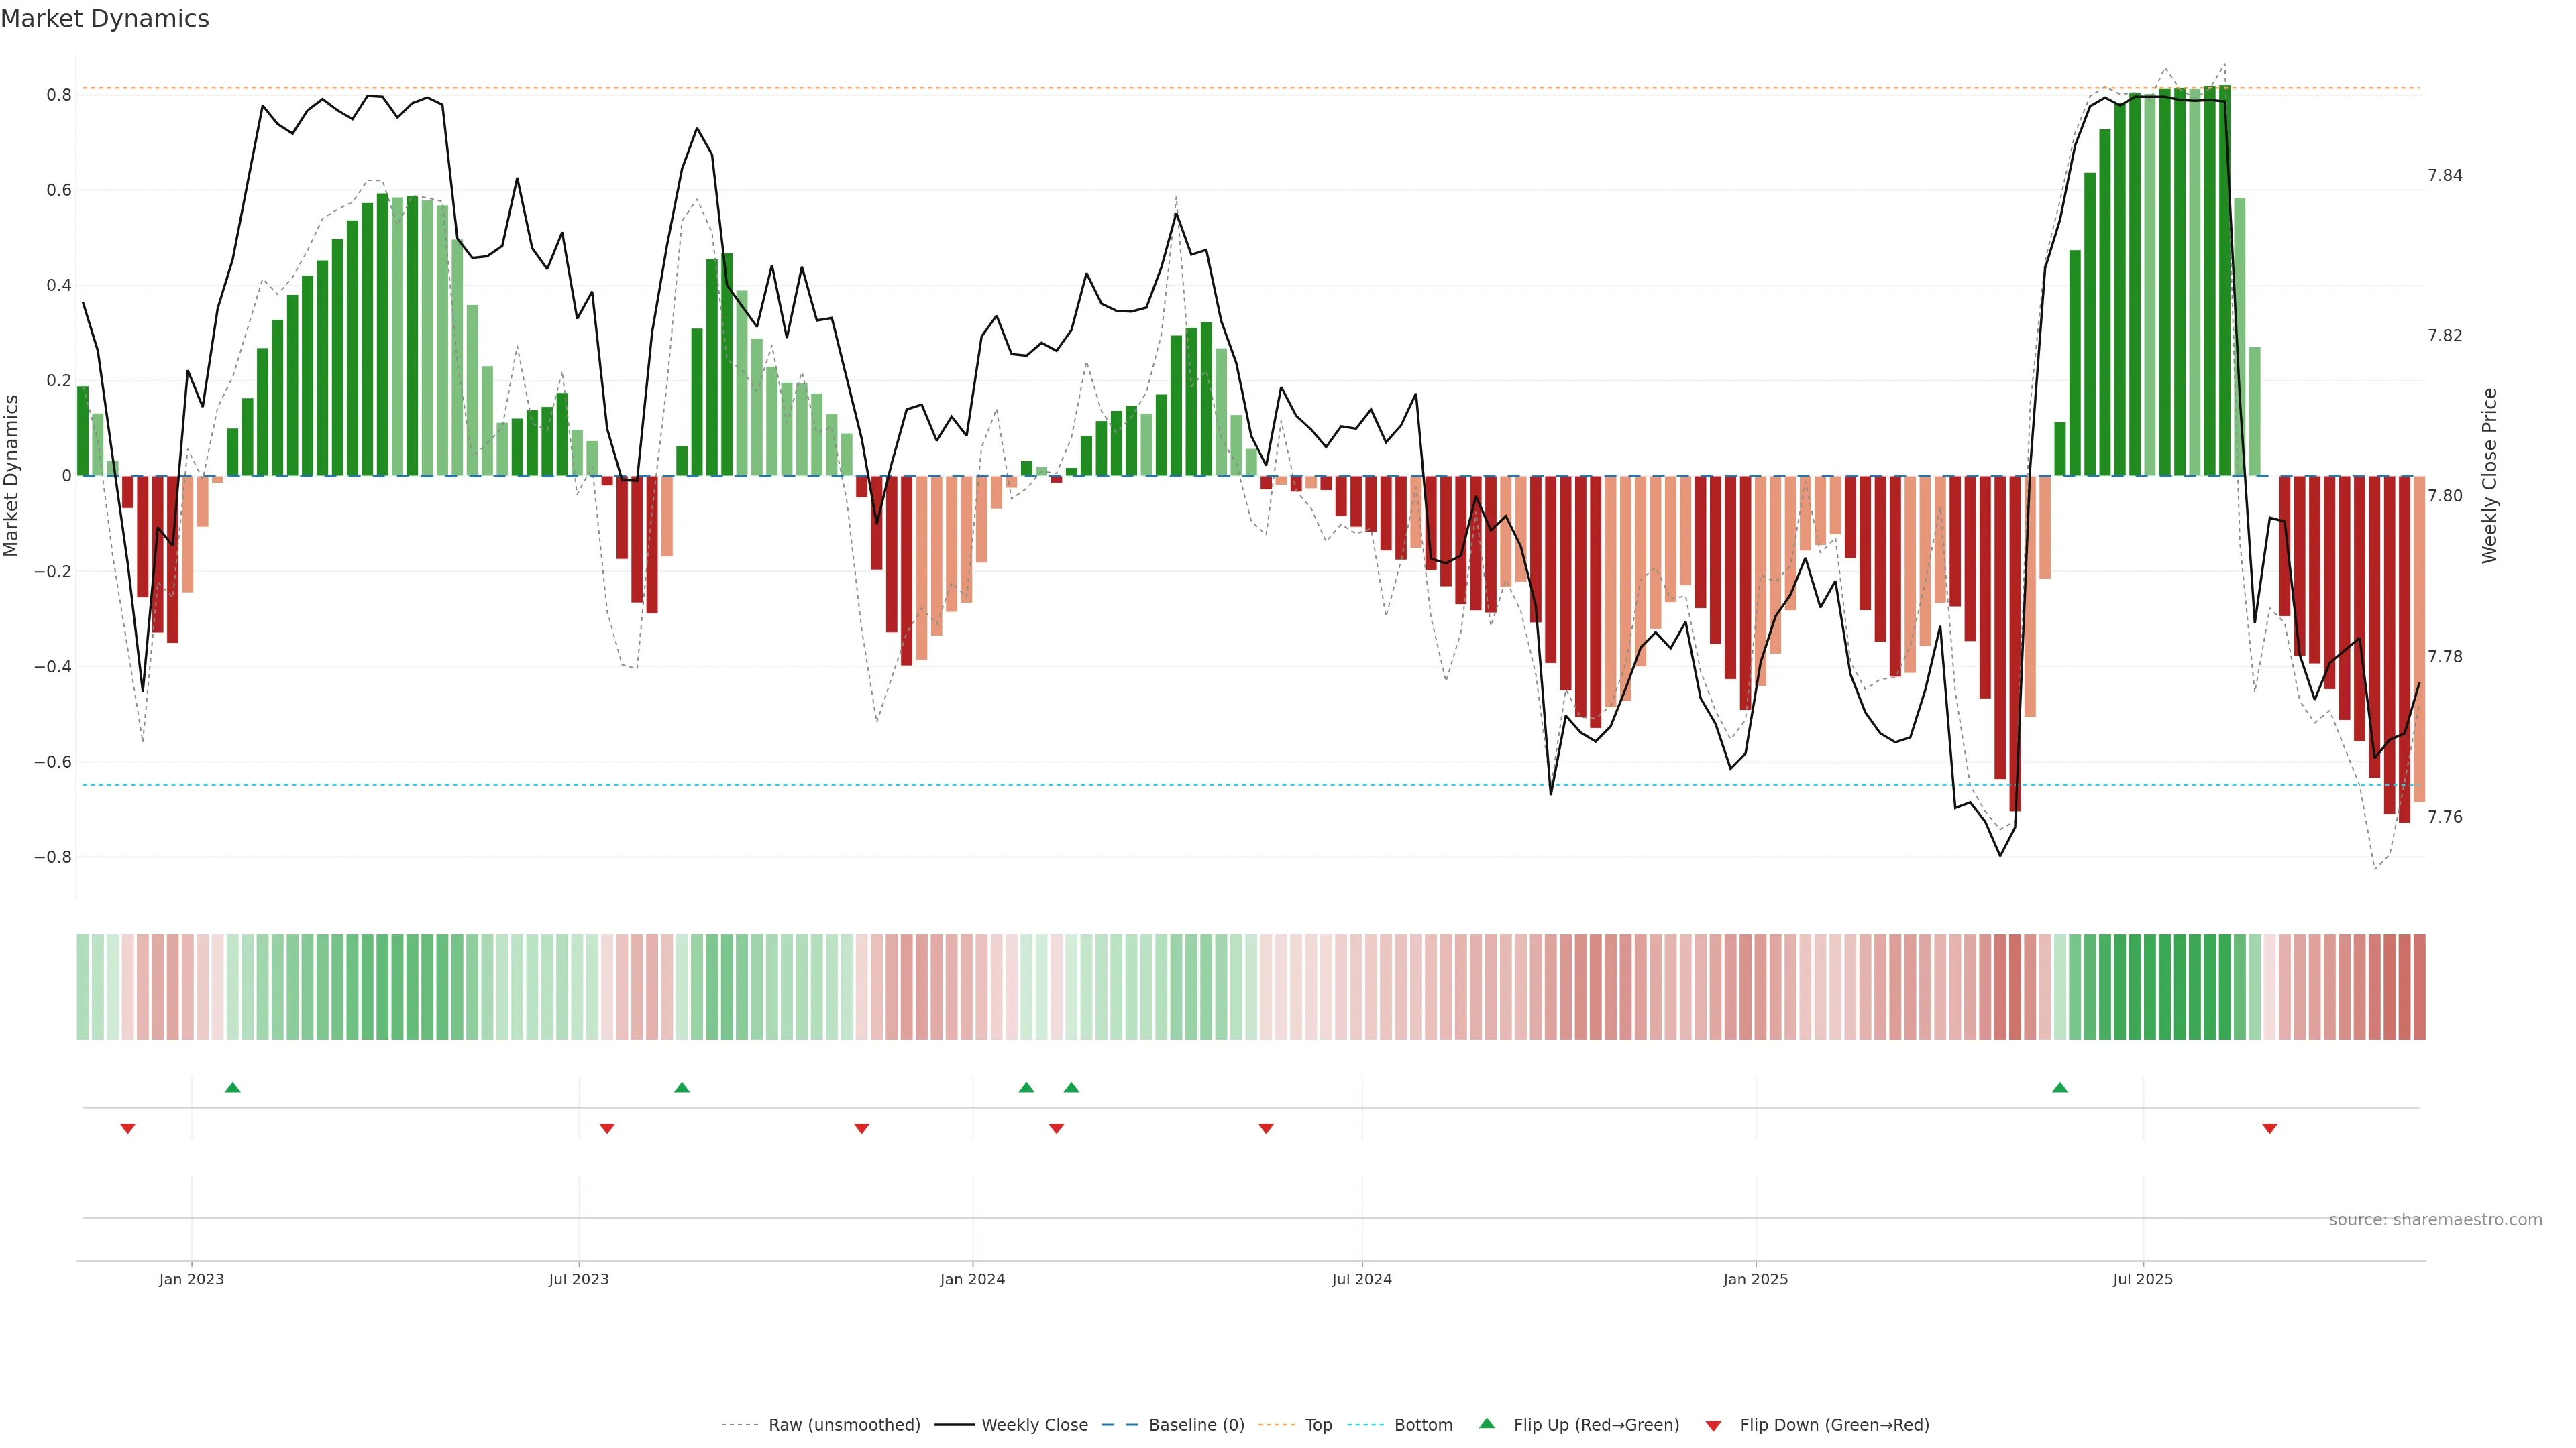This screenshot has width=2576, height=1448.
Task: Click the Market Dynamics y-axis title
Action: [12, 476]
